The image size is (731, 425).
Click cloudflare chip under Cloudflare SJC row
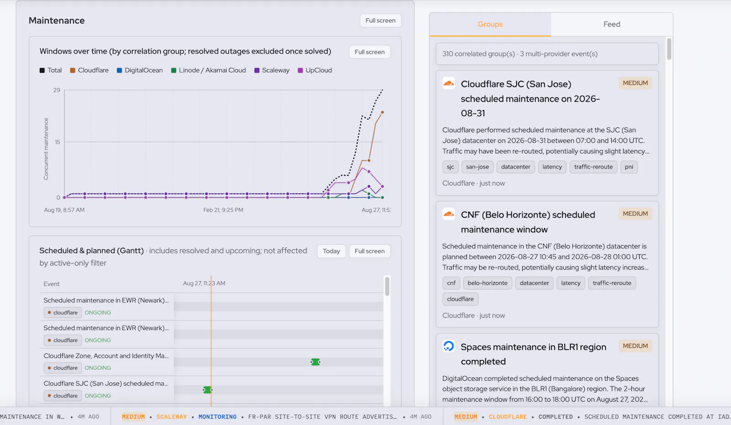point(63,396)
